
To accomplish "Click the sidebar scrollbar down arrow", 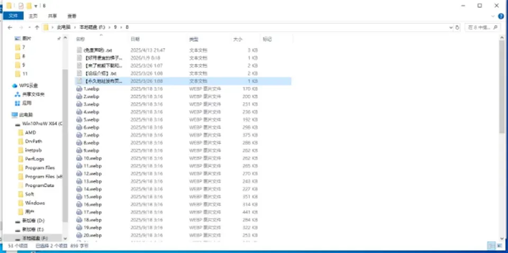I will [65, 239].
